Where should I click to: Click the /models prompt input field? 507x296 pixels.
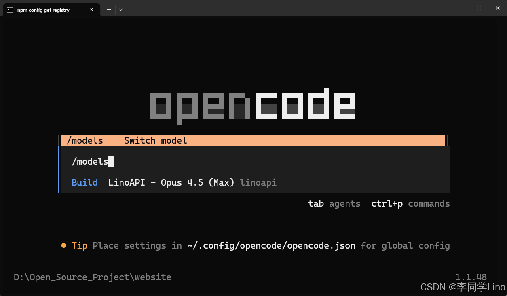point(255,161)
